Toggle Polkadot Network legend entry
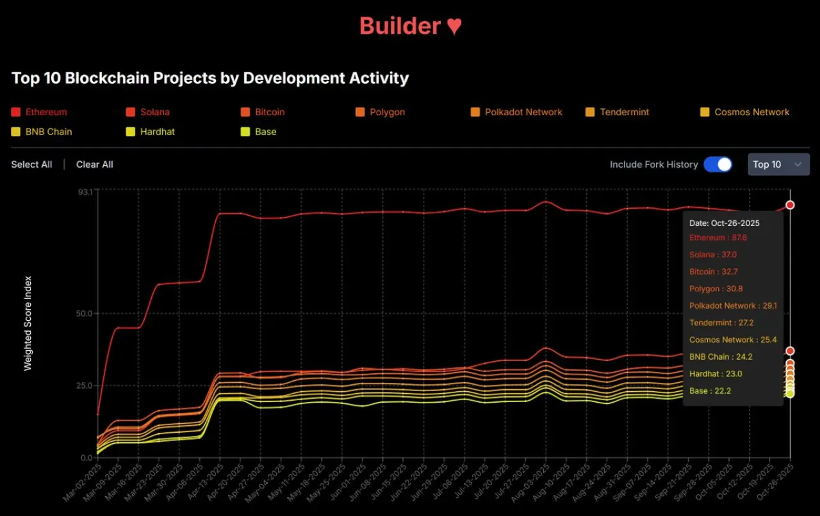820x516 pixels. (x=516, y=112)
